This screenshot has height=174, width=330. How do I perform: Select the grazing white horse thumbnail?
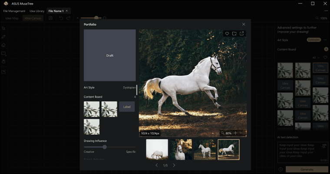(x=157, y=150)
